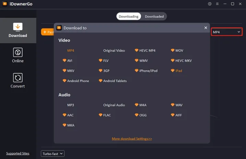
Task: Choose AAC audio format
Action: pyautogui.click(x=68, y=115)
